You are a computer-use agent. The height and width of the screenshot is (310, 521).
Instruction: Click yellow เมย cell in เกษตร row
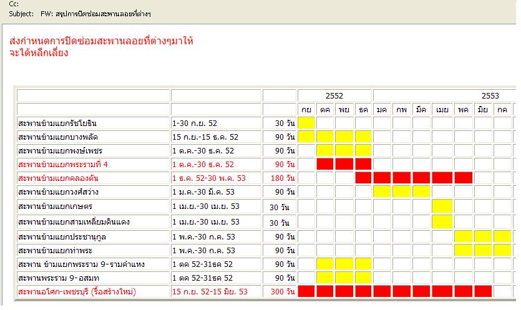coord(442,206)
